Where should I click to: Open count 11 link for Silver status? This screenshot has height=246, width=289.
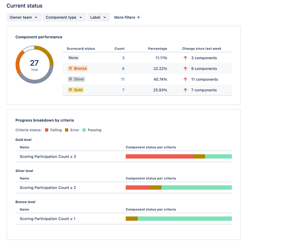[123, 79]
